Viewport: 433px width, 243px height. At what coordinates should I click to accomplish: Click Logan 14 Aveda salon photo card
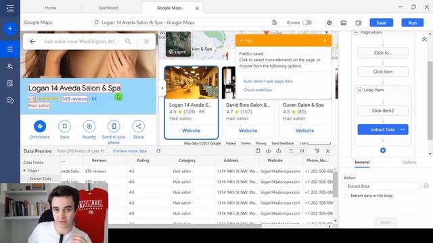coord(191,82)
